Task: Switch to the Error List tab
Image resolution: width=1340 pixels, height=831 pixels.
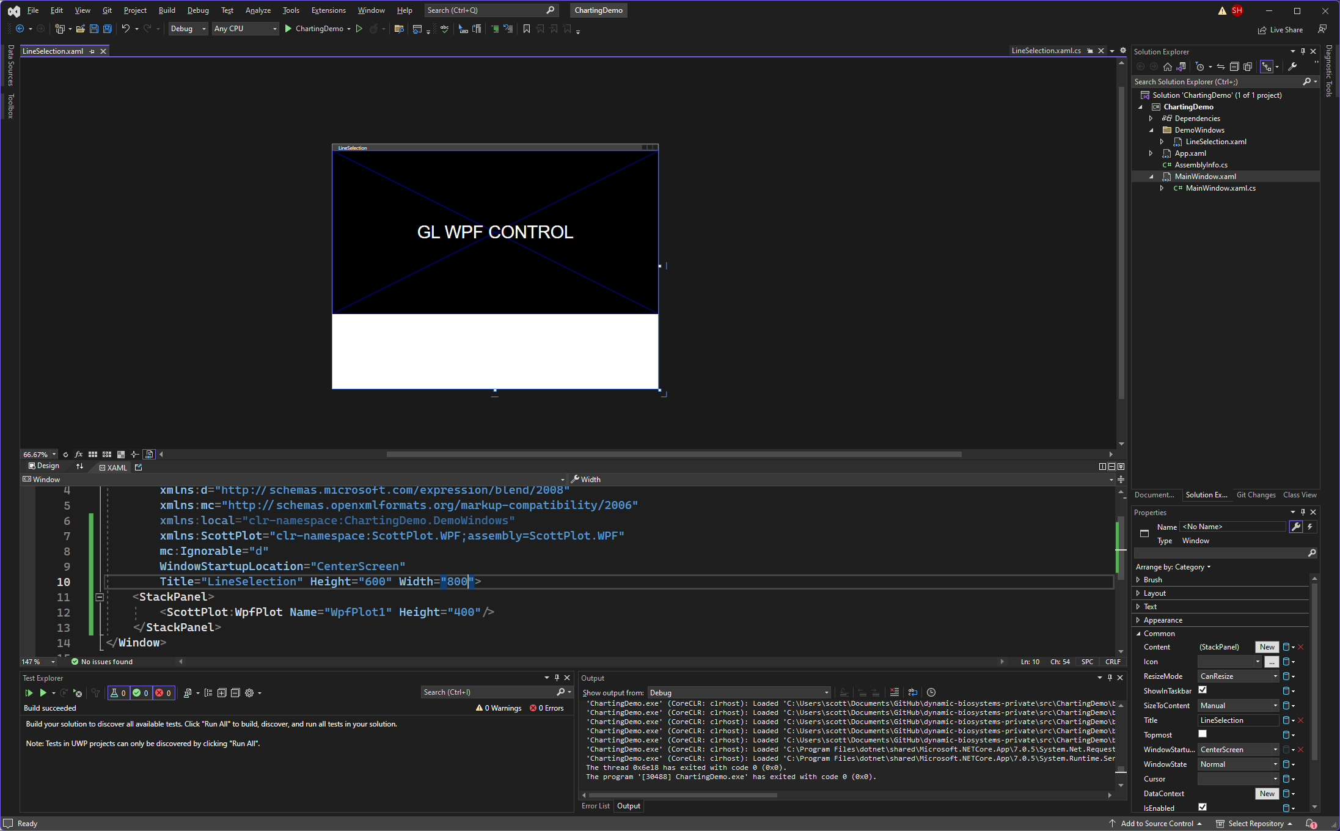Action: [596, 806]
